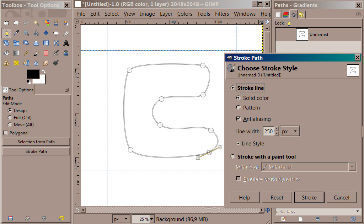Select the Scissors Select tool
Screen dimensions: 364x224
coord(56,23)
